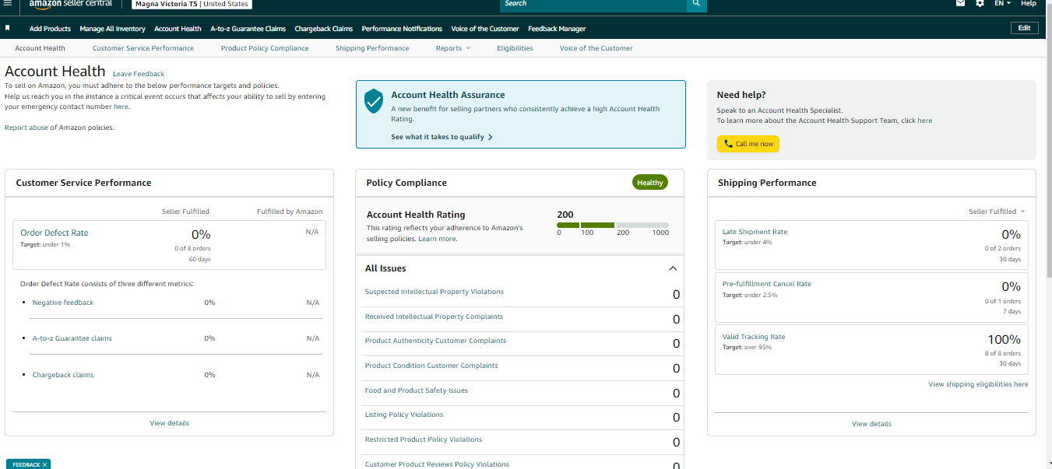1052x469 pixels.
Task: Open Product Authenticity Customer Complaints
Action: click(x=435, y=341)
